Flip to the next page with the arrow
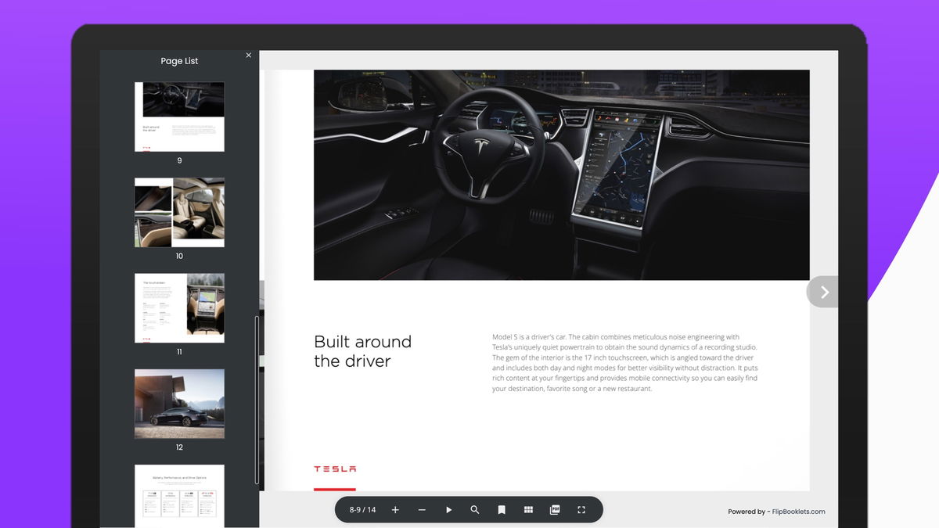This screenshot has height=528, width=939. click(x=822, y=292)
